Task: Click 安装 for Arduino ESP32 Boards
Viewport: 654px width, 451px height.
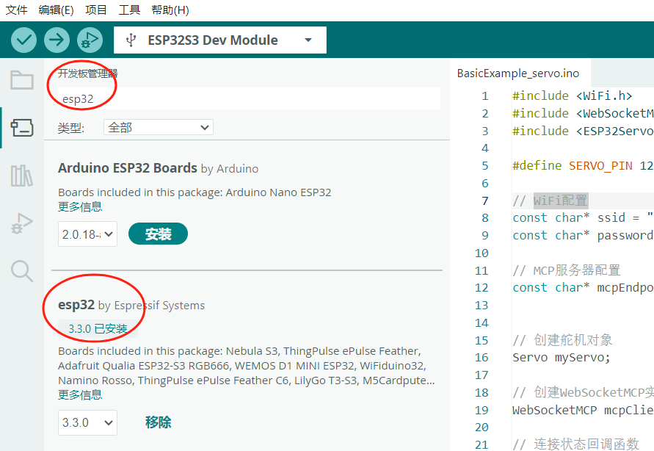Action: coord(158,234)
